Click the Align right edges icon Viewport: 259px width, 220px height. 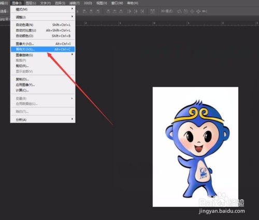coord(98,11)
